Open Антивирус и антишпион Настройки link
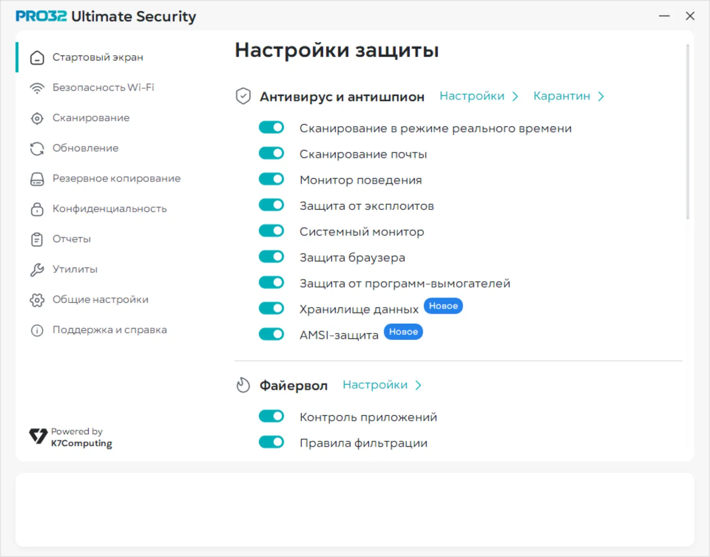Image resolution: width=710 pixels, height=557 pixels. tap(471, 96)
